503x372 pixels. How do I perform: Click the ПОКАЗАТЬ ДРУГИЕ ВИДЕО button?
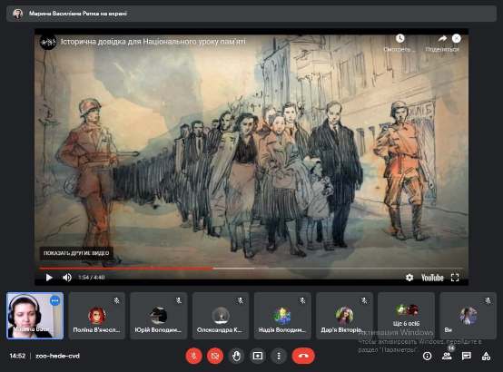(x=76, y=253)
